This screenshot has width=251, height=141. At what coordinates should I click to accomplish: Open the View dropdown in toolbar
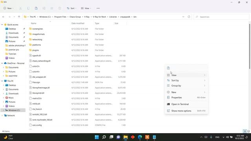click(x=86, y=8)
